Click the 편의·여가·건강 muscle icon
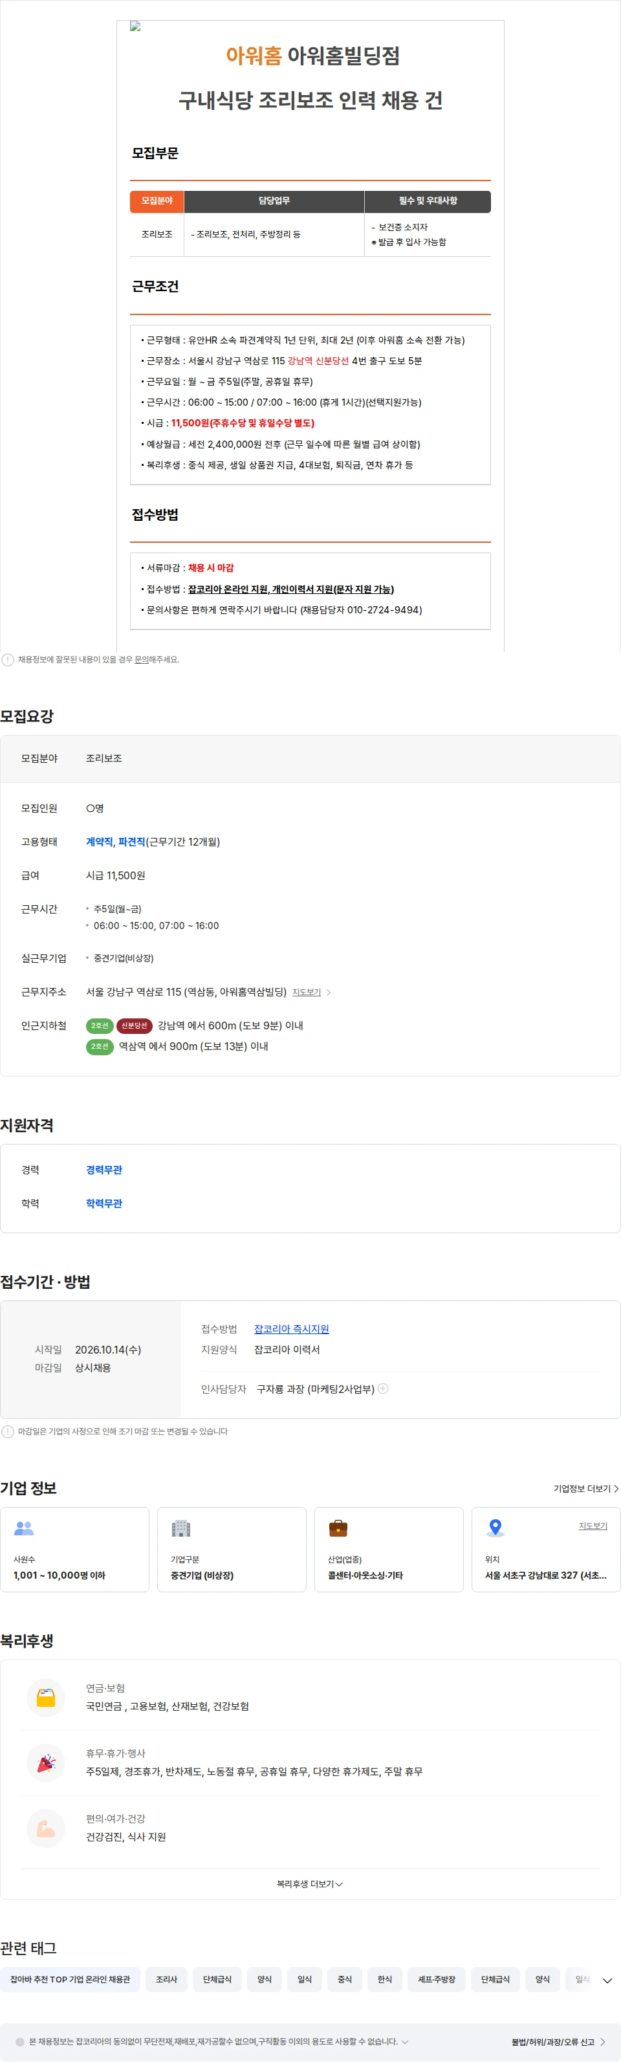Viewport: 621px width, 2062px height. pyautogui.click(x=46, y=1828)
